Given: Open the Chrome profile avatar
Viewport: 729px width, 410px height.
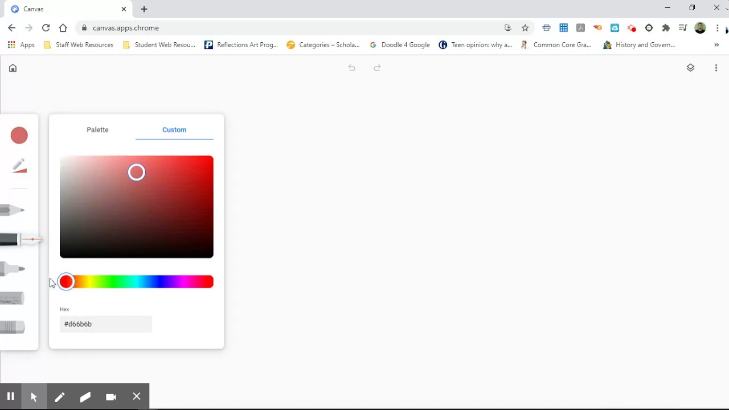Looking at the screenshot, I should tap(701, 28).
